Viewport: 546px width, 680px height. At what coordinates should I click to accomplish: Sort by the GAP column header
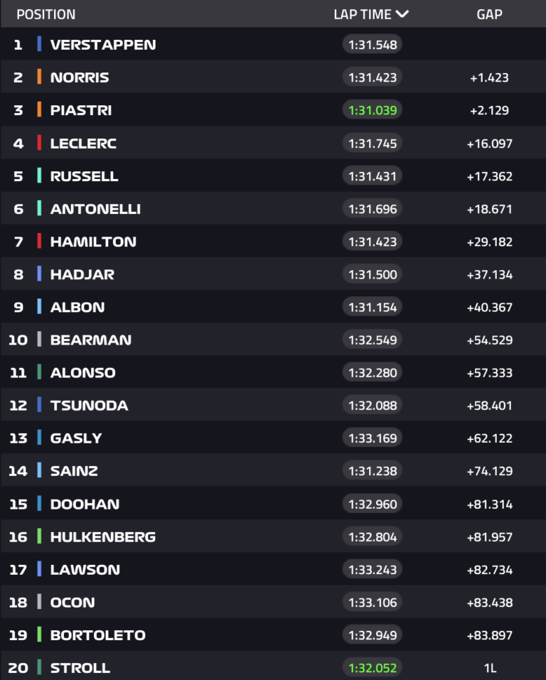click(x=489, y=14)
